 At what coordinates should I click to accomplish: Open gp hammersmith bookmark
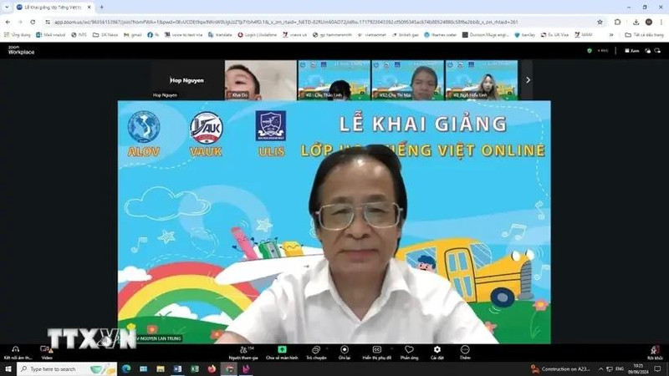tap(332, 35)
